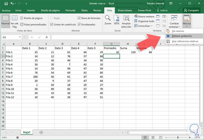
Task: Click the Compartir button
Action: pos(191,10)
